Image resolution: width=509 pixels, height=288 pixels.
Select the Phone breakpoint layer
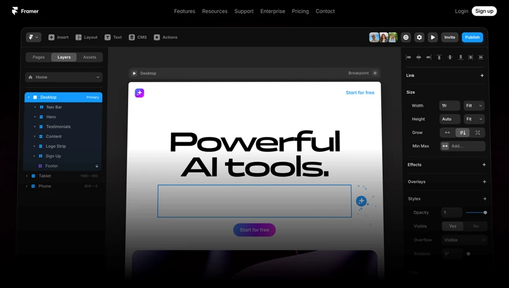click(62, 186)
